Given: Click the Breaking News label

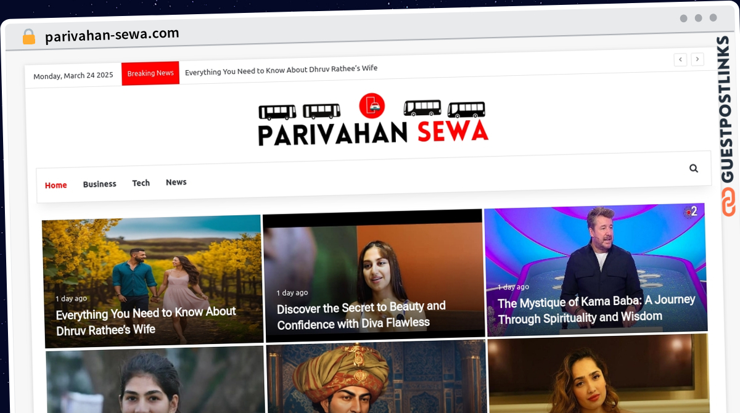Looking at the screenshot, I should 150,73.
